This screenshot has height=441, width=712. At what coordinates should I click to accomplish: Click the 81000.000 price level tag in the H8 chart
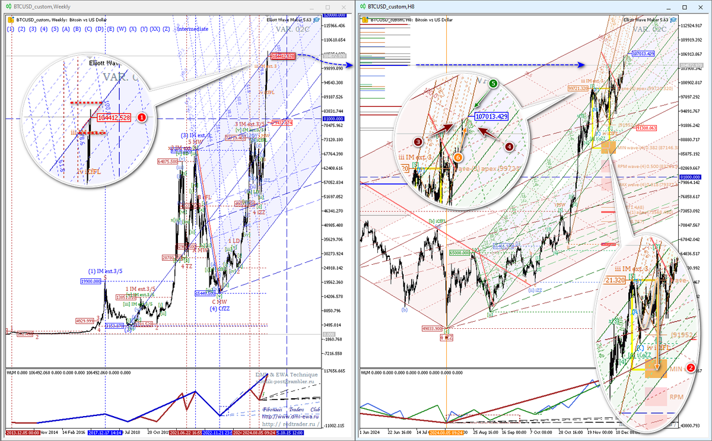[692, 177]
